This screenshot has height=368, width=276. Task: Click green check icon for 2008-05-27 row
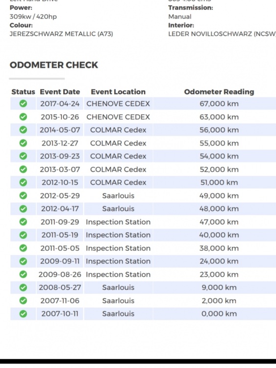click(x=23, y=288)
